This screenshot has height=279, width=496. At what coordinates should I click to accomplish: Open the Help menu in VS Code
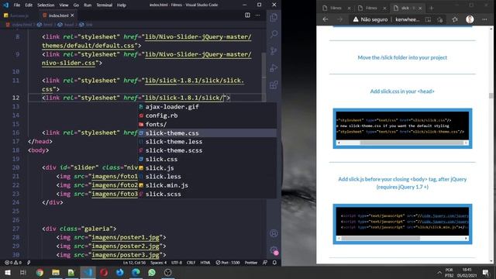click(x=122, y=5)
